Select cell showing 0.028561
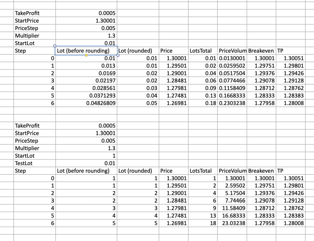The height and width of the screenshot is (241, 314). click(x=86, y=88)
